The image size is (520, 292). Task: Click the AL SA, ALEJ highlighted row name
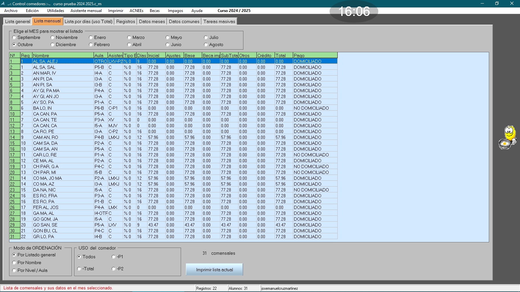point(45,61)
